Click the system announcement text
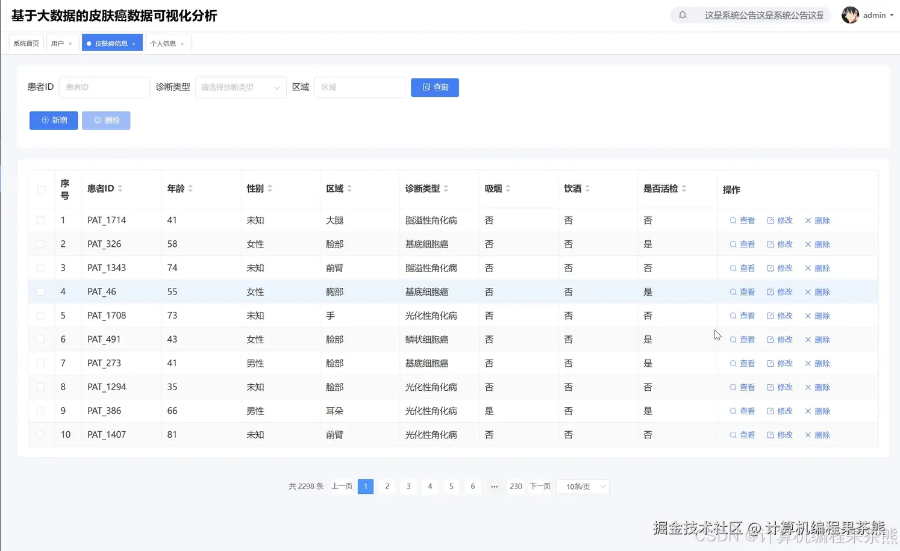Screen dimensions: 900x551 point(764,15)
